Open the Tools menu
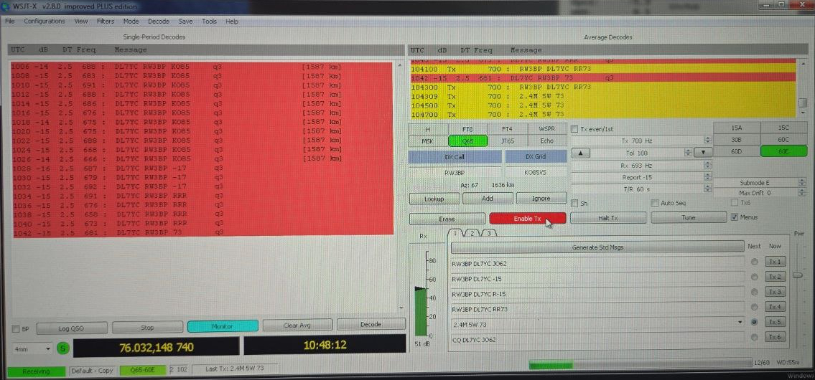 pyautogui.click(x=209, y=22)
